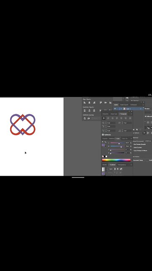152x271 pixels.
Task: Select the Layer 1 row thumbnail
Action: point(125,109)
